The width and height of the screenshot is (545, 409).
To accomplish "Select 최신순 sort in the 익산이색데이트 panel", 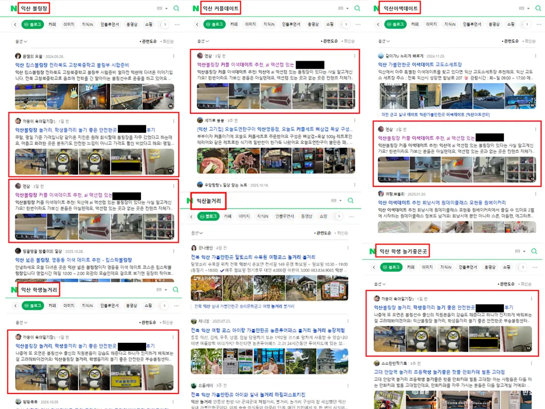I will tap(529, 41).
